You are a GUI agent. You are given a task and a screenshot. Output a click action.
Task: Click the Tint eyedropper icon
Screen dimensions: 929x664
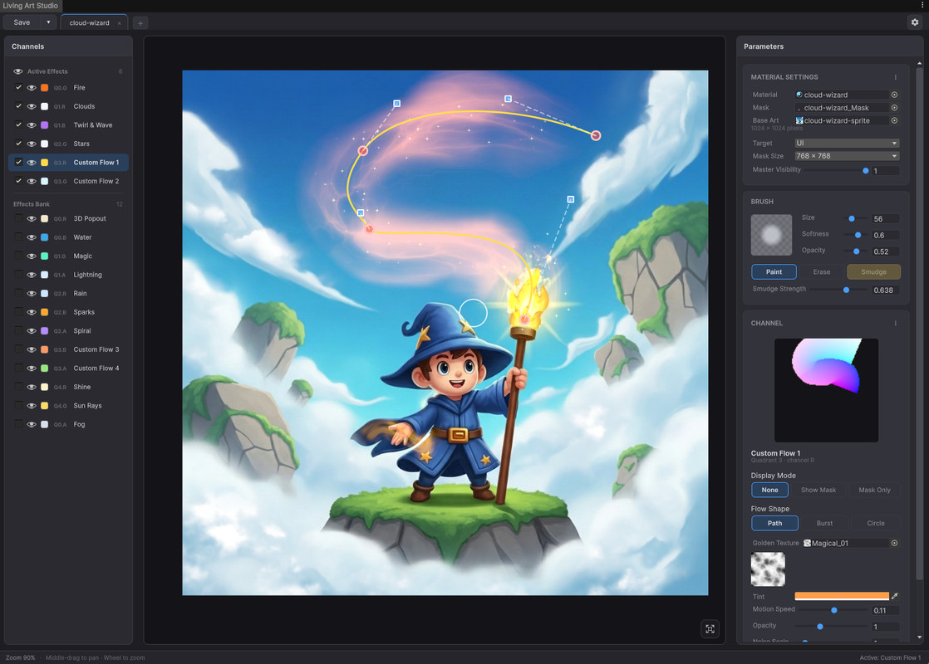pyautogui.click(x=895, y=596)
